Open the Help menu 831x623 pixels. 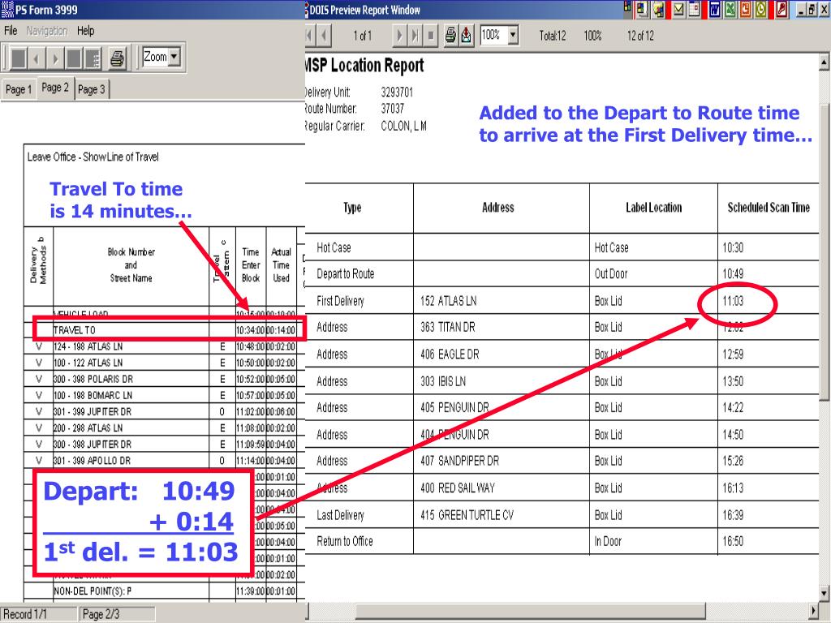(85, 31)
